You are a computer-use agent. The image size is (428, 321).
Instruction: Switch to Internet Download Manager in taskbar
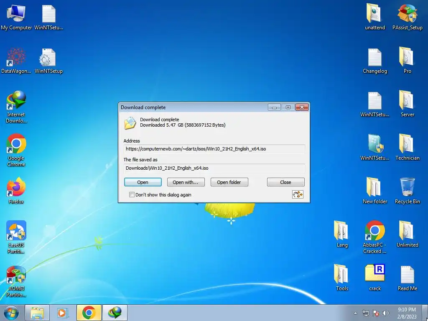pyautogui.click(x=115, y=313)
